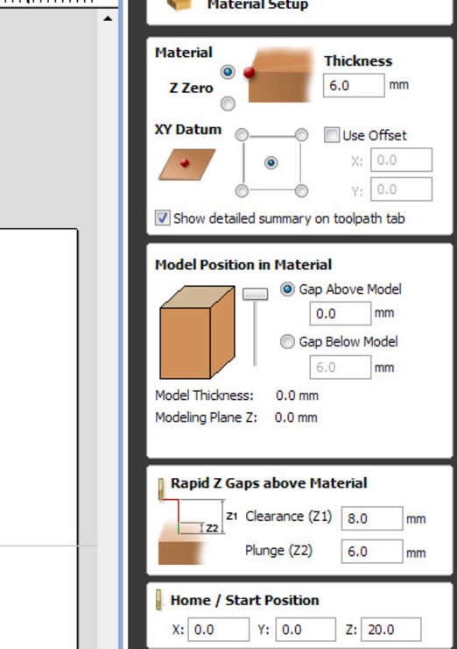This screenshot has height=649, width=457.
Task: Set XY Datum to top-left corner
Action: click(243, 135)
